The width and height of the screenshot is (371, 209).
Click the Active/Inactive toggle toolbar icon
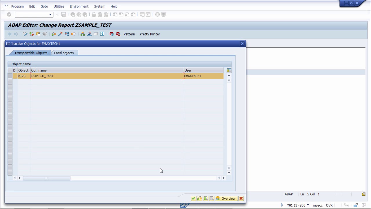coord(32,34)
